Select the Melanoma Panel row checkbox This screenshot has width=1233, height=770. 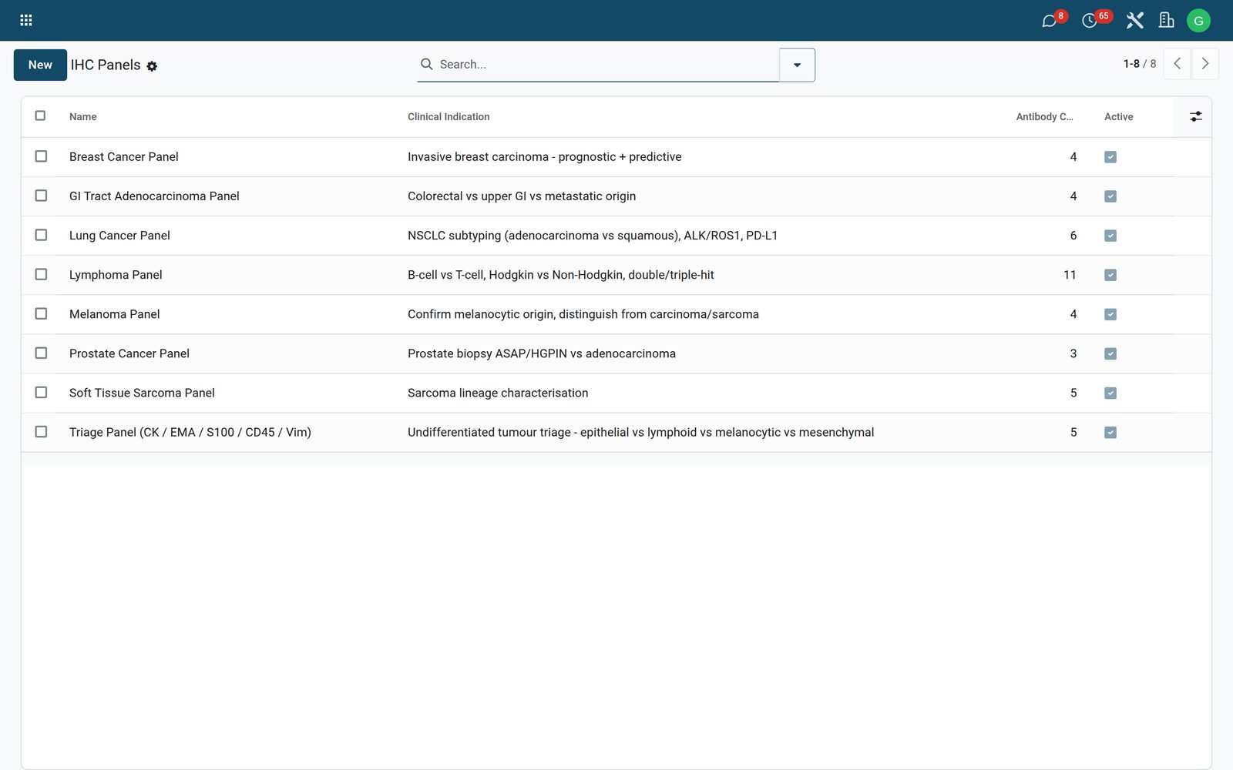point(41,313)
